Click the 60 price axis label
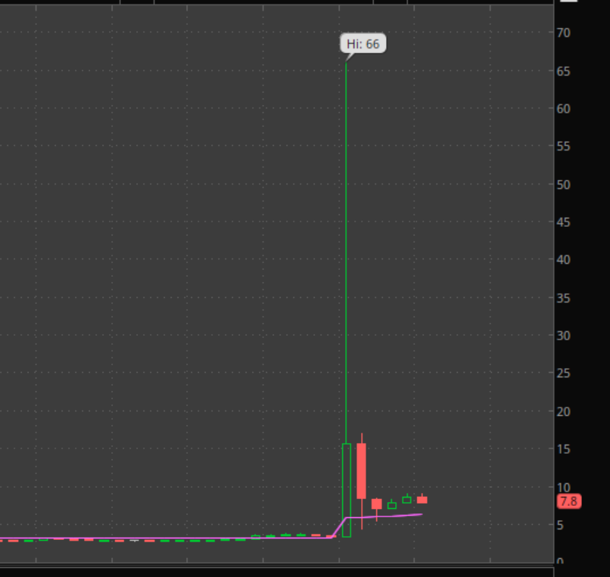 [x=563, y=109]
